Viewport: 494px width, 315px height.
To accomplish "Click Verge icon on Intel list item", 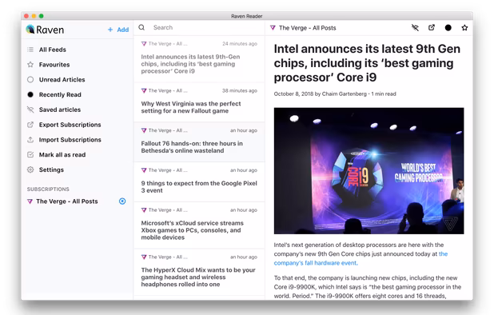I will (144, 44).
